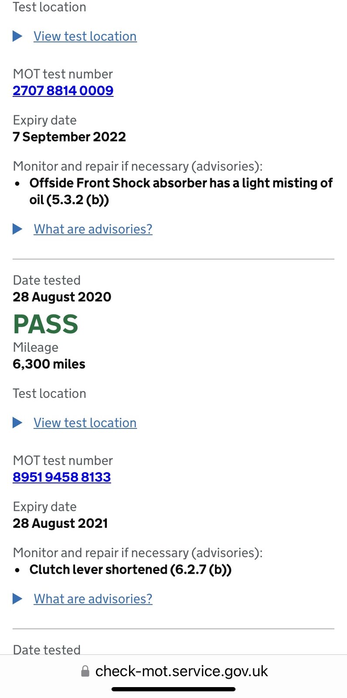Open What are advisories link below Clutch lever
This screenshot has height=698, width=347.
pos(93,599)
